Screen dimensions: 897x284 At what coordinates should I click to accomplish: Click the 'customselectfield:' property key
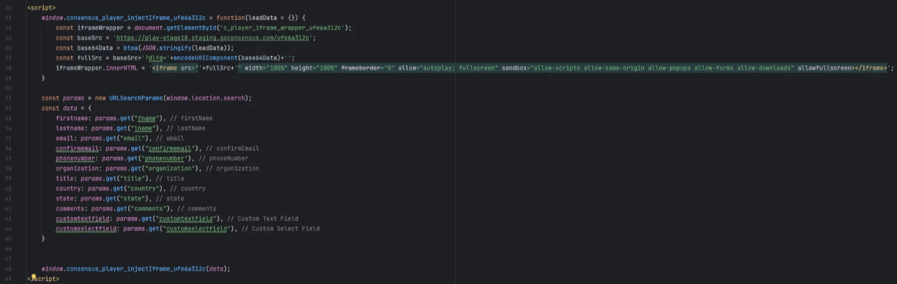(88, 229)
